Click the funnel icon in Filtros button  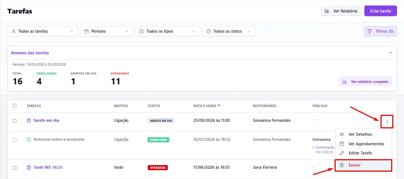click(x=369, y=32)
